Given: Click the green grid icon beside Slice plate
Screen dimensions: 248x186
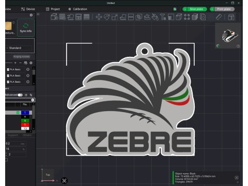Looking at the screenshot, I should click(x=175, y=9).
